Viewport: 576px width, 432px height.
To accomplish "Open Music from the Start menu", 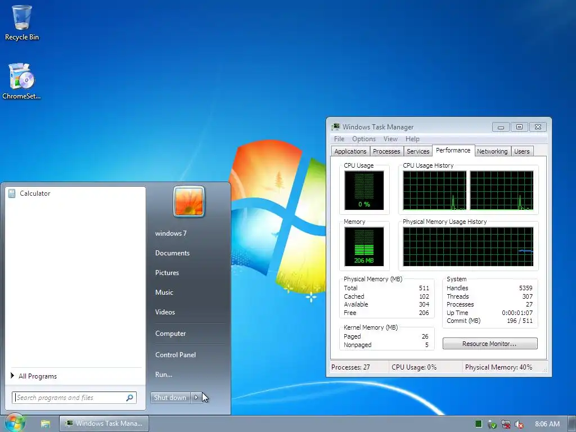I will pyautogui.click(x=164, y=292).
